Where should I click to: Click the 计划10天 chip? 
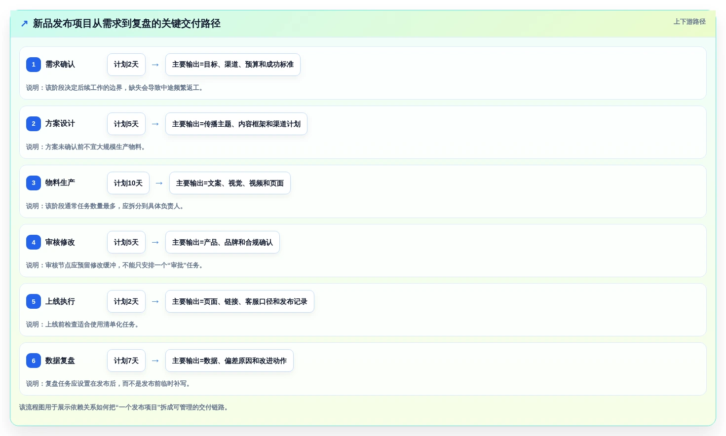(128, 183)
